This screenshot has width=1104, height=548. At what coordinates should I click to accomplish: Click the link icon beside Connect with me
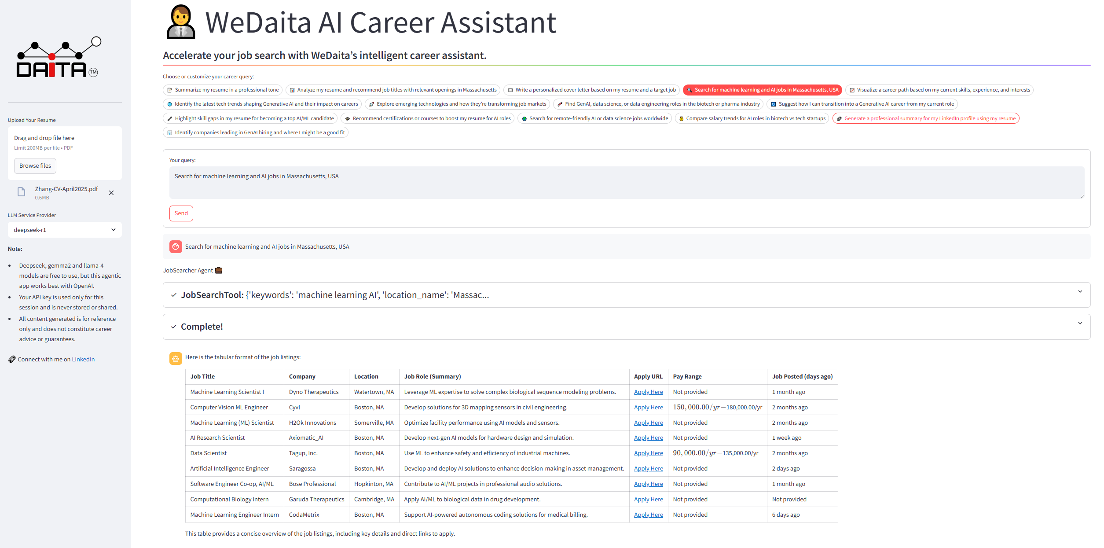(x=12, y=359)
